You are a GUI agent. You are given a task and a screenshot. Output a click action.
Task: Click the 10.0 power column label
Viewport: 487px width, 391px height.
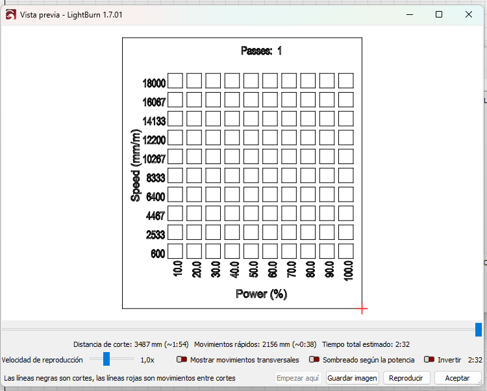point(178,268)
